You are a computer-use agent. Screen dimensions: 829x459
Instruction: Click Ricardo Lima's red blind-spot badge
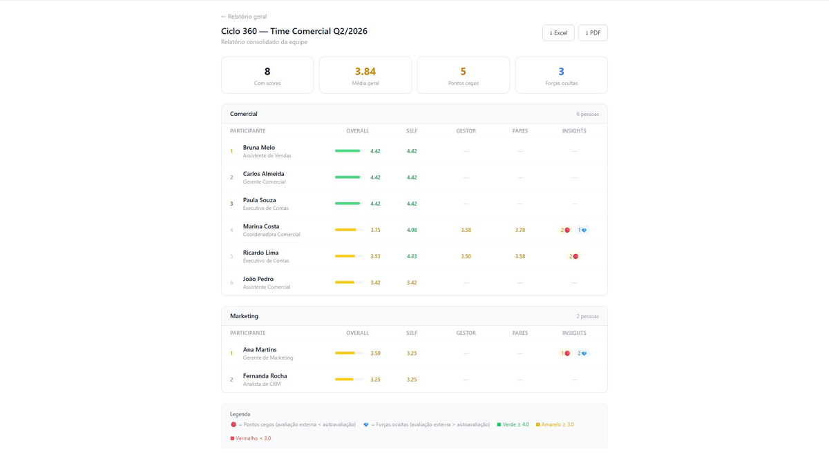(x=574, y=256)
